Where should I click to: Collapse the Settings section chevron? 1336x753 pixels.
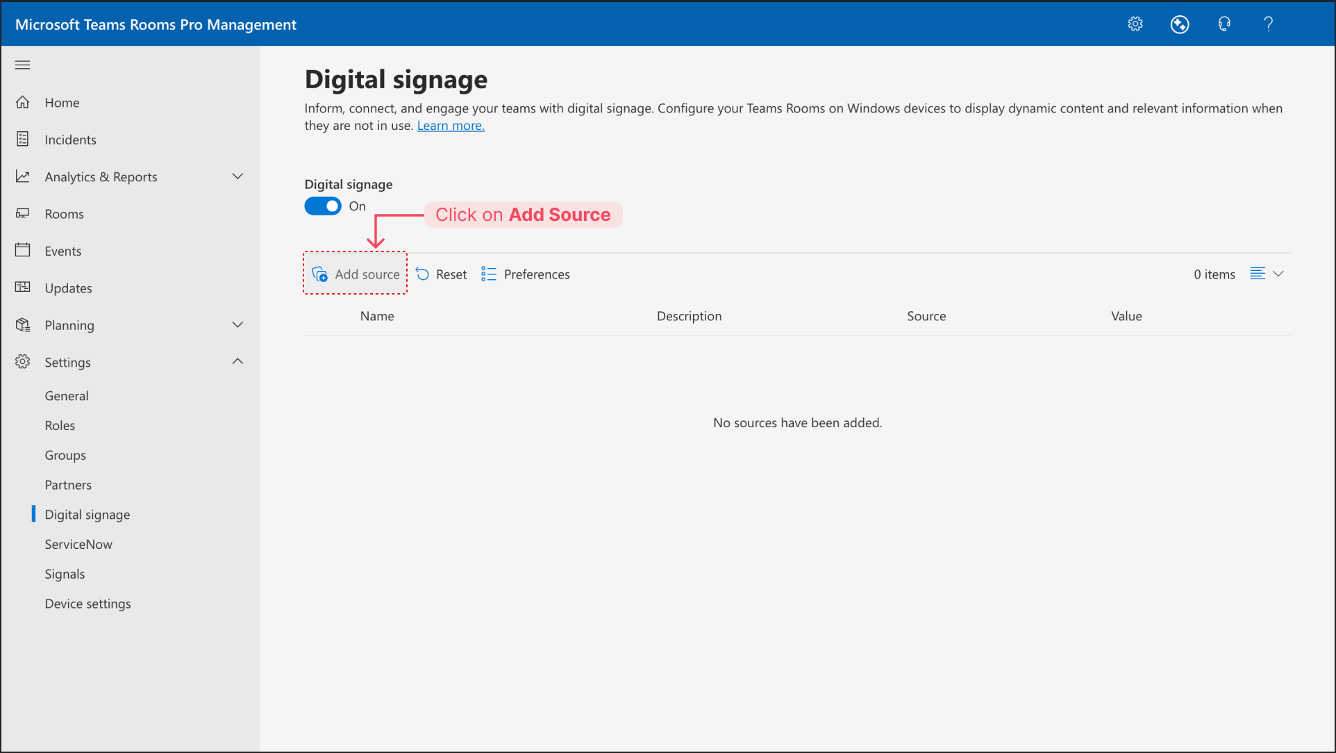click(x=237, y=362)
